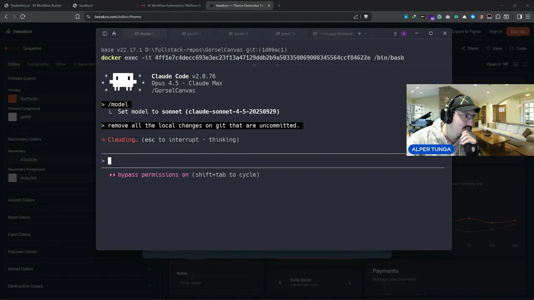This screenshot has height=300, width=534.
Task: Open the localhost browser tab
Action: click(x=102, y=5)
